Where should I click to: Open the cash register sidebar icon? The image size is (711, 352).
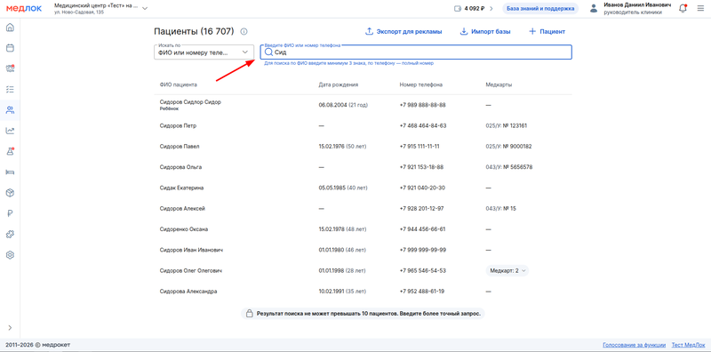click(10, 68)
